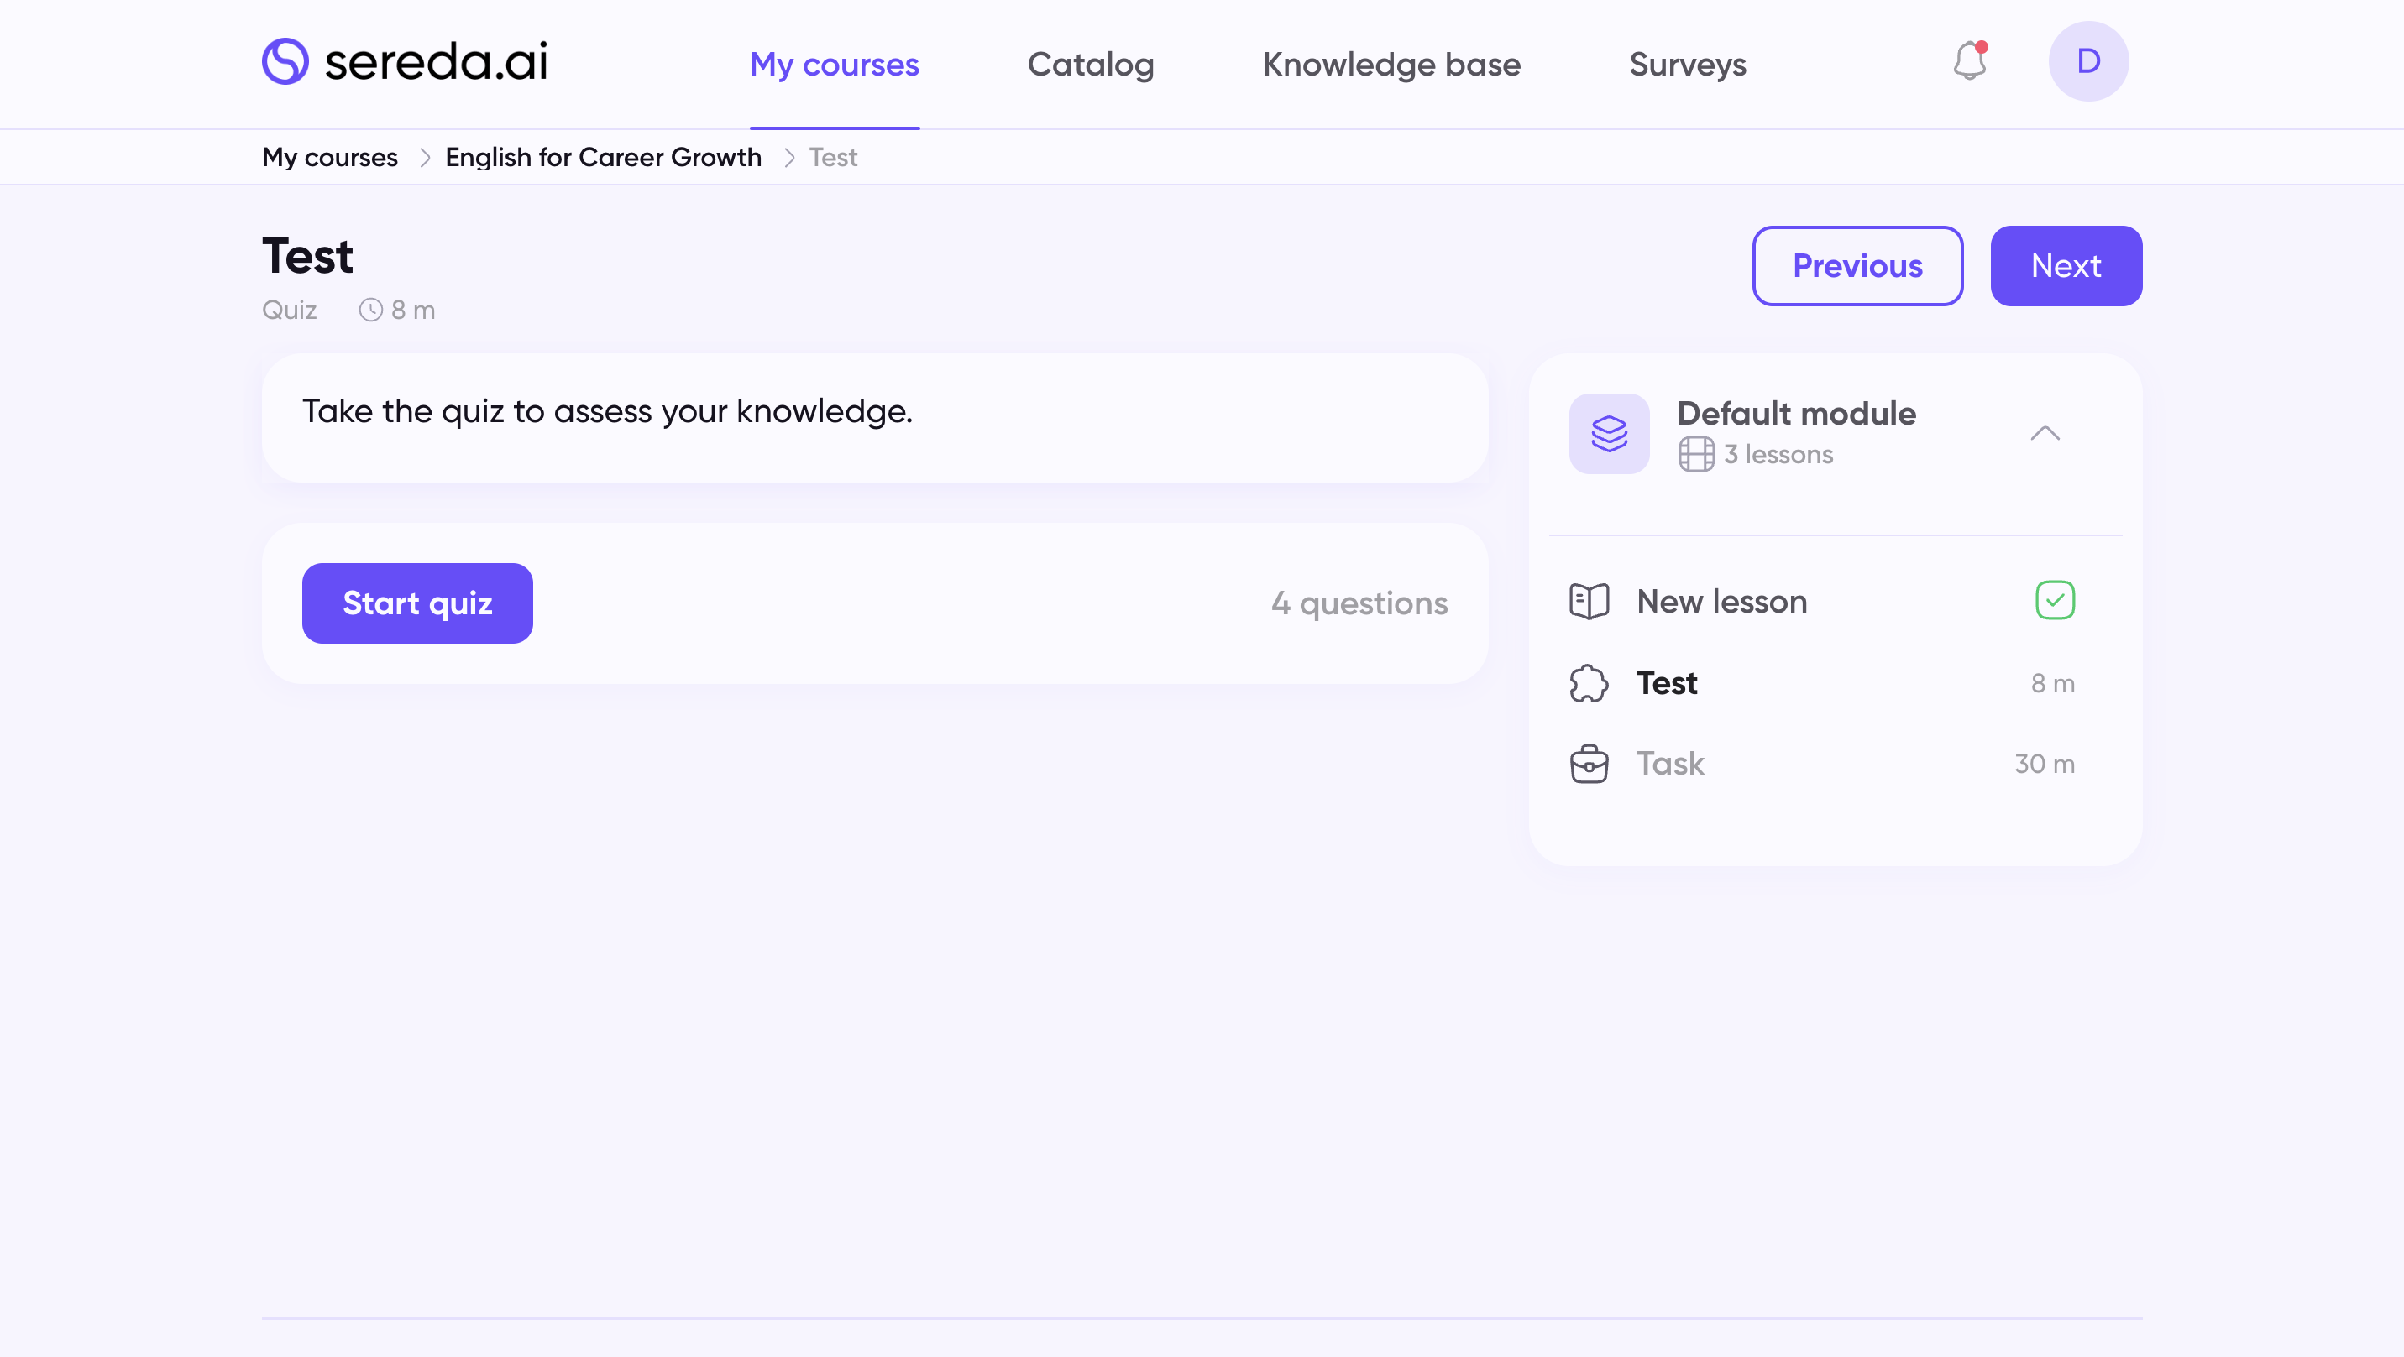Collapse the Default module chevron

click(x=2044, y=434)
